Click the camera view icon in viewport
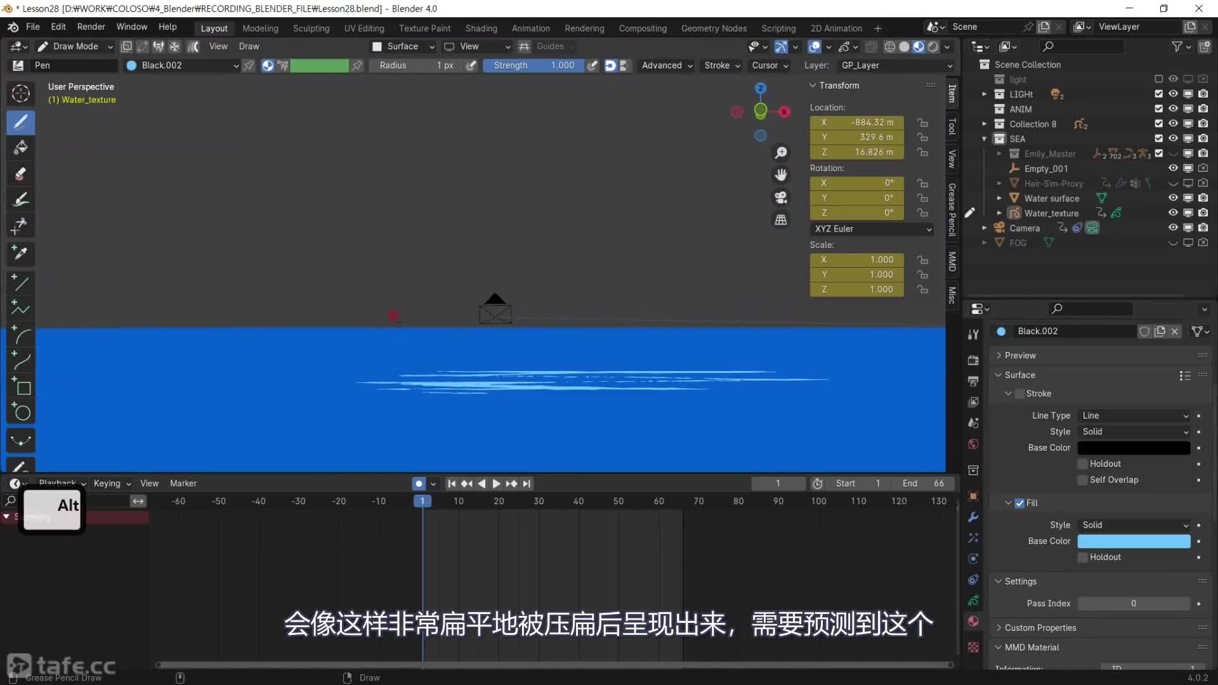The width and height of the screenshot is (1218, 685). 781,197
